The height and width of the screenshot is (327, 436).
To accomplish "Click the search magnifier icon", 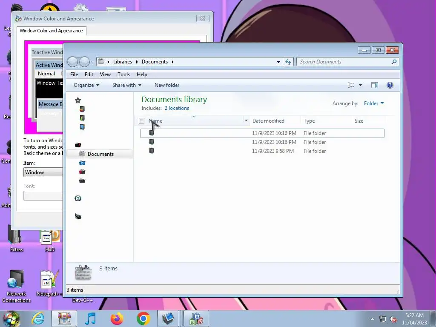I will click(x=394, y=62).
